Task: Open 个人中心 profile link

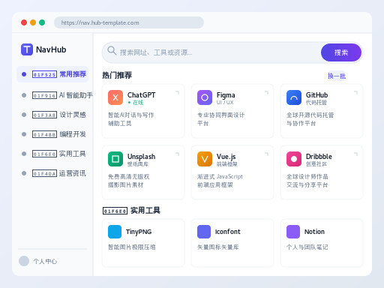Action: point(45,261)
